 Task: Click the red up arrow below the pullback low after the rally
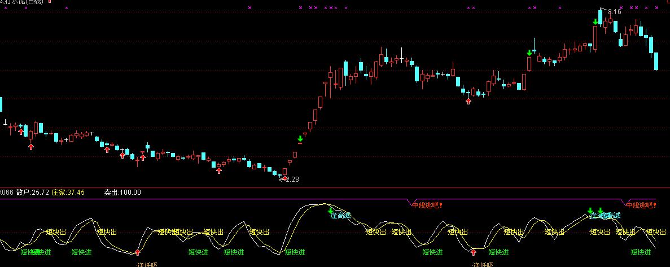coord(468,101)
